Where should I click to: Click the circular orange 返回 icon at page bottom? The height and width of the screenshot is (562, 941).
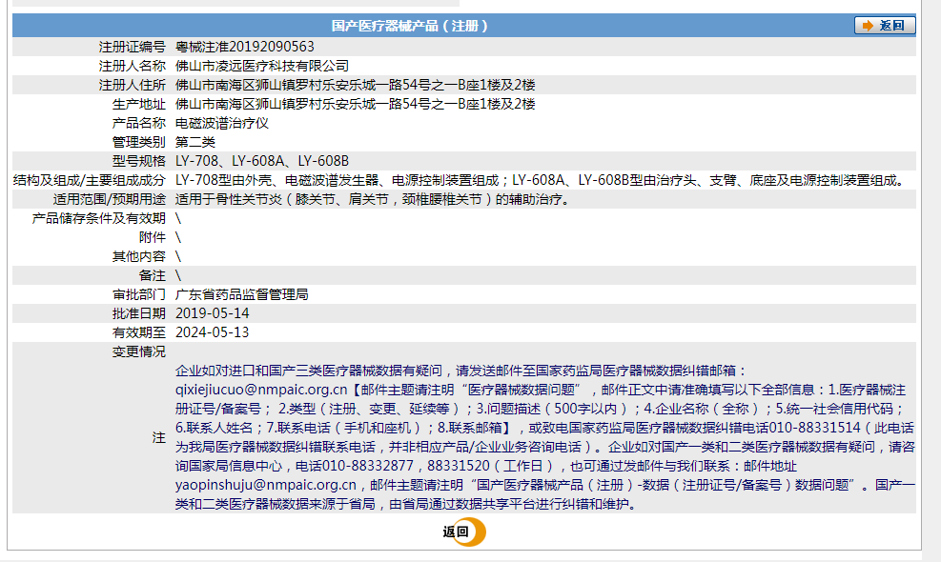pyautogui.click(x=471, y=532)
